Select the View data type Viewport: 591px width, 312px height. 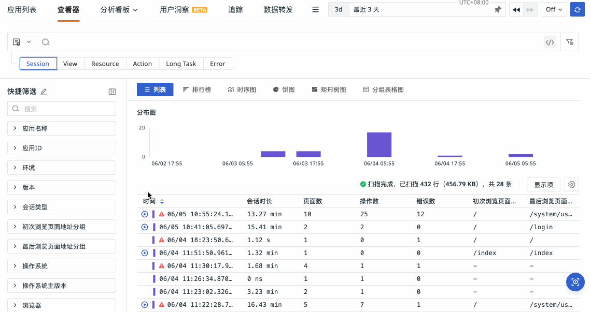[71, 64]
